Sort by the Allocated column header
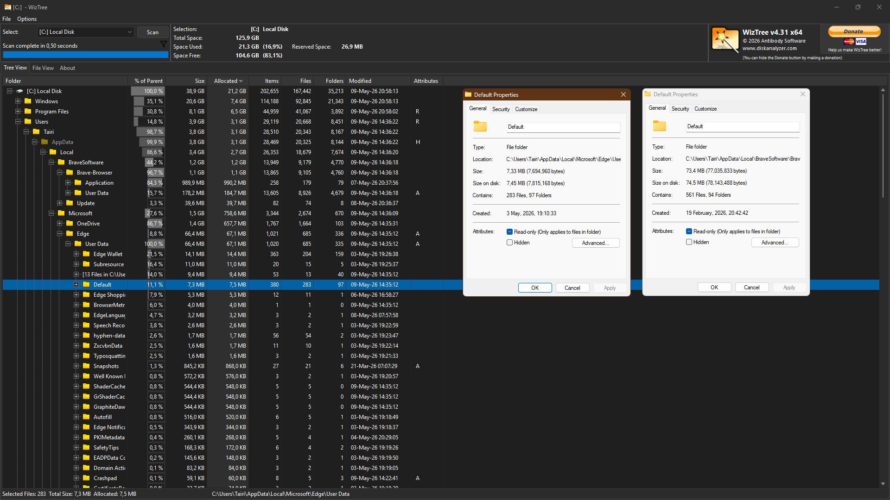890x500 pixels. point(228,81)
